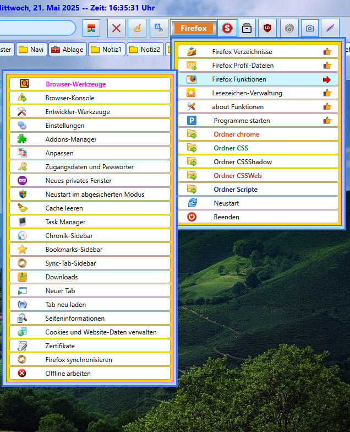The width and height of the screenshot is (350, 432).
Task: Open the orange Firefox menu button
Action: coord(194,28)
